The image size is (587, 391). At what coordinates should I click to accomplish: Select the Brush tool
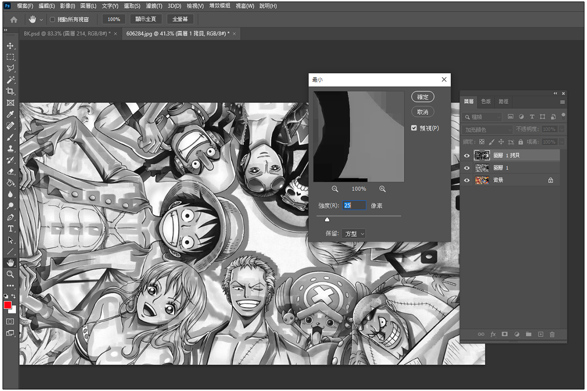tap(10, 137)
